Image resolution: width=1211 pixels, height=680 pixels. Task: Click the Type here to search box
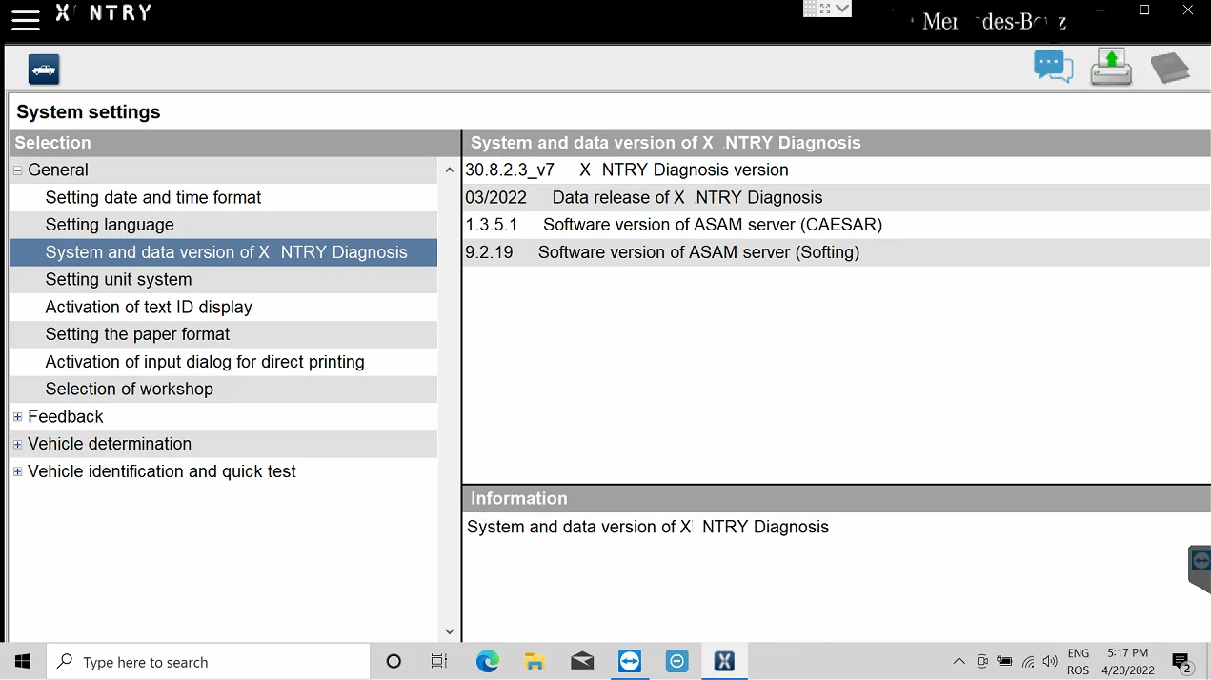(x=208, y=662)
